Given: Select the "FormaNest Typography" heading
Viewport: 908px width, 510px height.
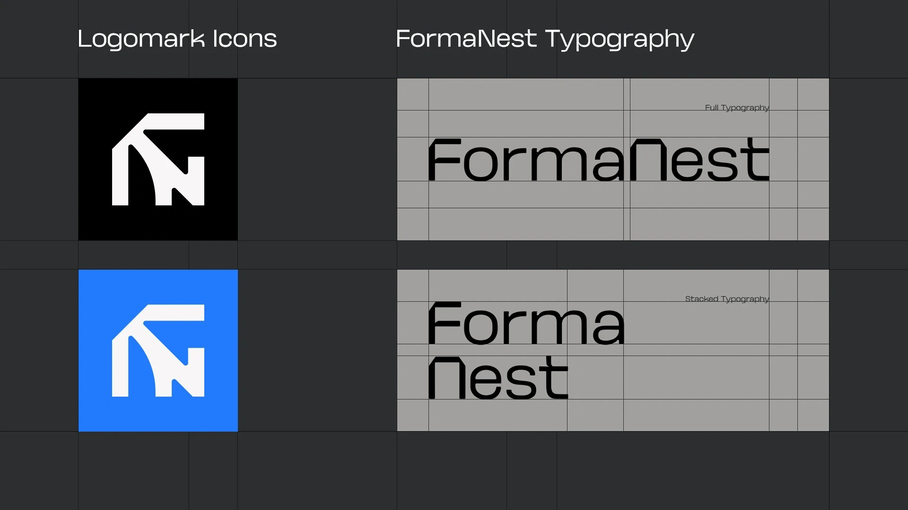Looking at the screenshot, I should pos(545,39).
